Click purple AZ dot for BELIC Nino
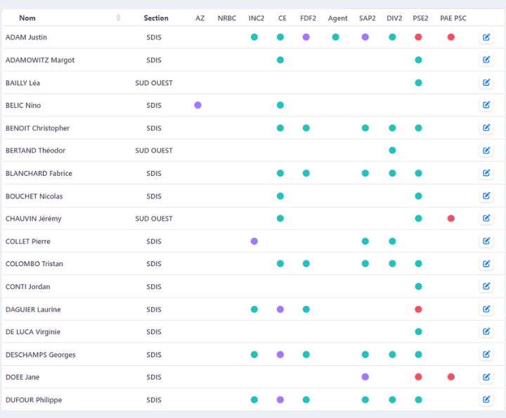Viewport: 506px width, 418px height. coord(197,105)
